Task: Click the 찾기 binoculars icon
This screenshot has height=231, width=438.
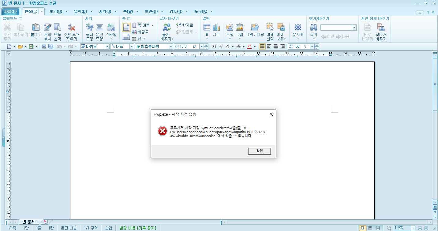Action: [314, 28]
